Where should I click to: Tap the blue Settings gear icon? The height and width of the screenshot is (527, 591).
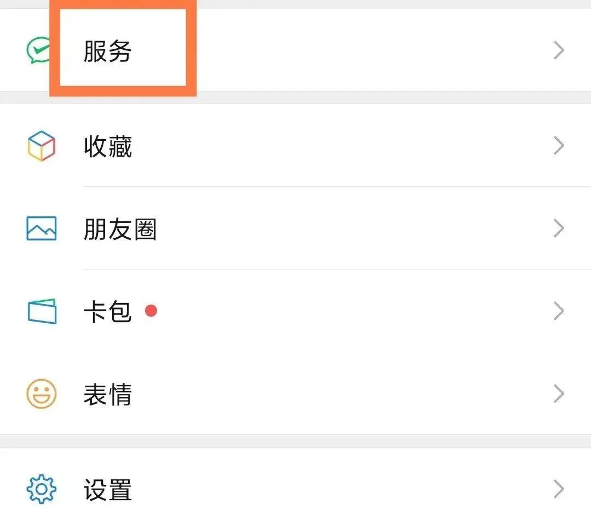[42, 489]
